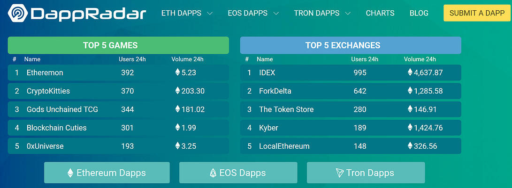This screenshot has width=512, height=188.
Task: Open the 0xUniverse game entry
Action: click(118, 146)
